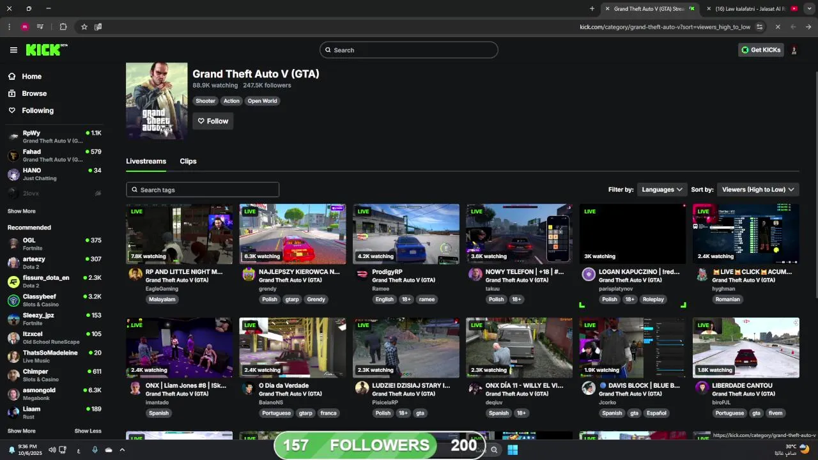Open Classybeef recommended channel
Screen dimensions: 818x460
click(x=54, y=300)
